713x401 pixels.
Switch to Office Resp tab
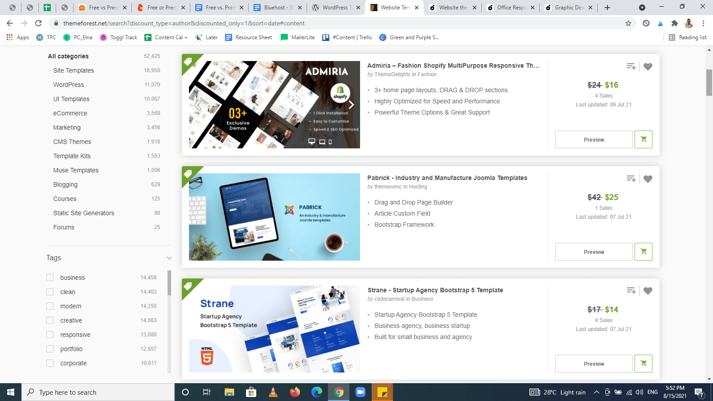click(x=510, y=8)
